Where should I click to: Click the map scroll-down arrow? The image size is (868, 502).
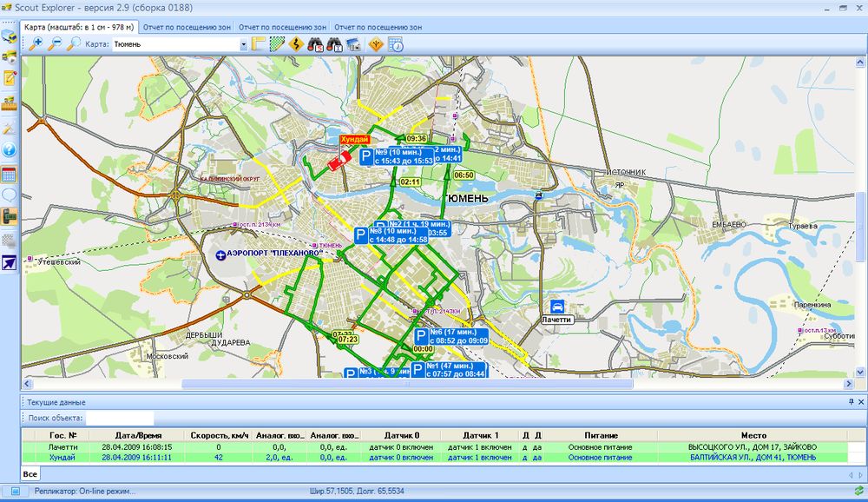click(861, 373)
